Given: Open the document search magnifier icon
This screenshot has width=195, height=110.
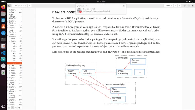Looking at the screenshot, I should [x=175, y=6].
